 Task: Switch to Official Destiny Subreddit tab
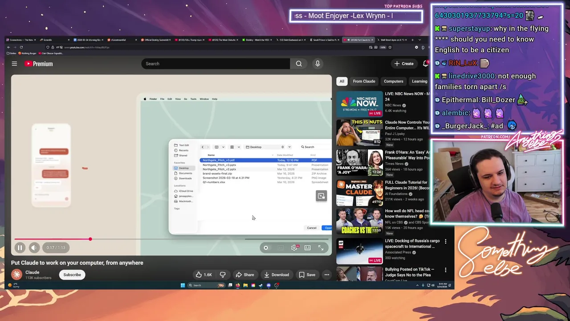[x=156, y=40]
